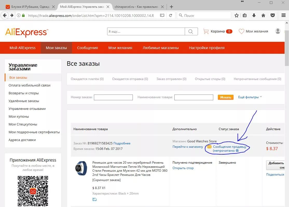Open Удалённые заказы in sidebar
The height and width of the screenshot is (207, 289).
(x=24, y=101)
